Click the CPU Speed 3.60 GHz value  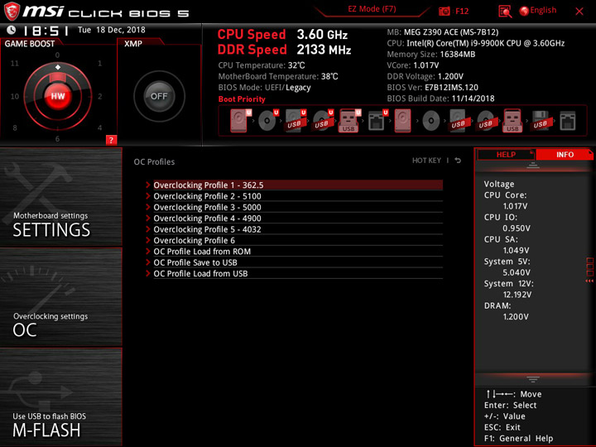(322, 35)
